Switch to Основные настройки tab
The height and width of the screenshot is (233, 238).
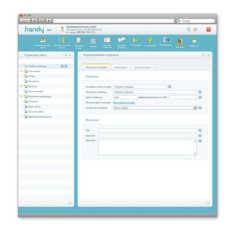coord(96,67)
